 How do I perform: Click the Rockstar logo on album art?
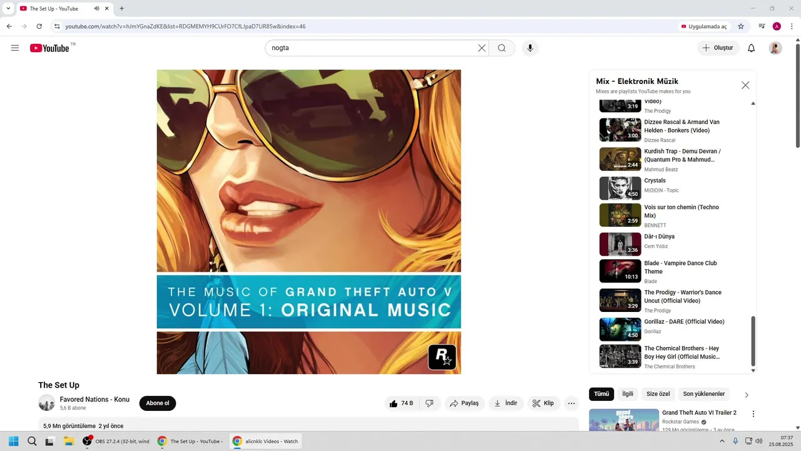click(x=442, y=357)
